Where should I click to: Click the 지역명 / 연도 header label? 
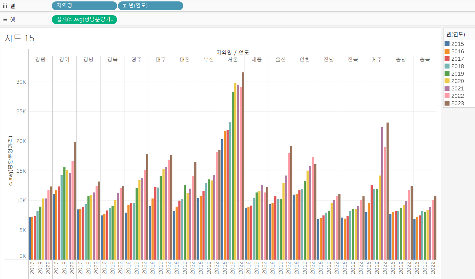tap(233, 52)
